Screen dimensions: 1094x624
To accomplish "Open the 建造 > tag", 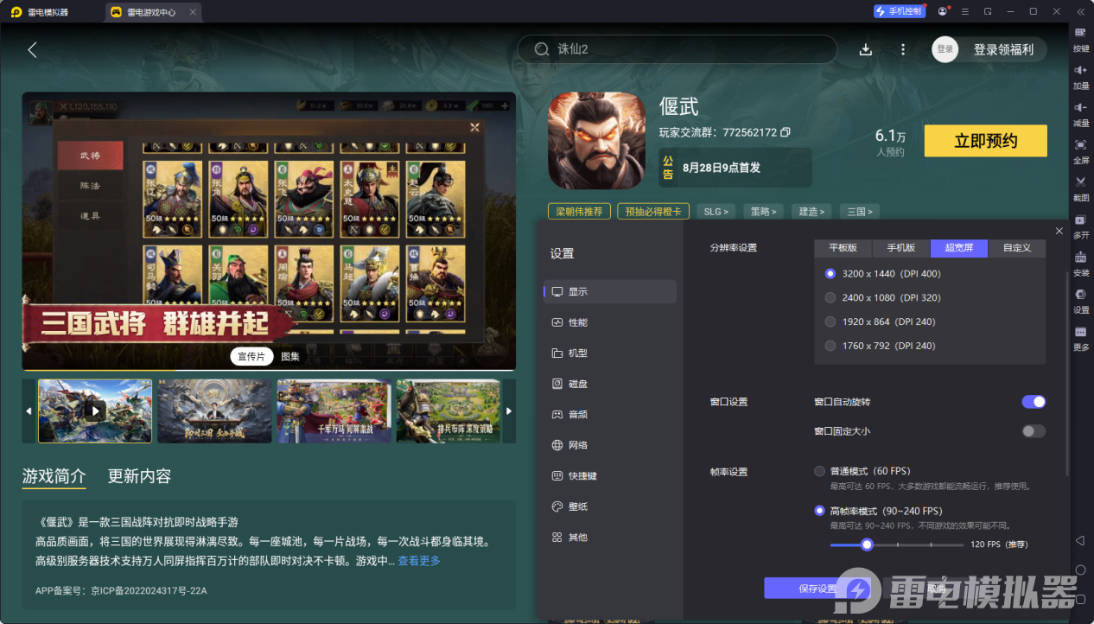I will pos(812,211).
